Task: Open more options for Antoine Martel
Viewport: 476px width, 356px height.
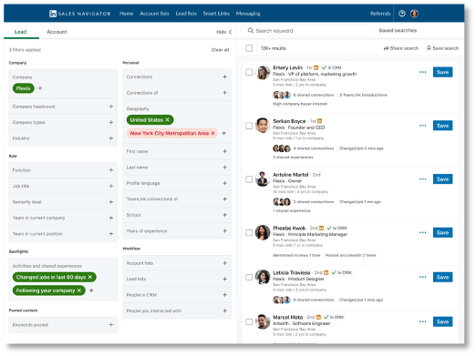Action: click(x=422, y=179)
